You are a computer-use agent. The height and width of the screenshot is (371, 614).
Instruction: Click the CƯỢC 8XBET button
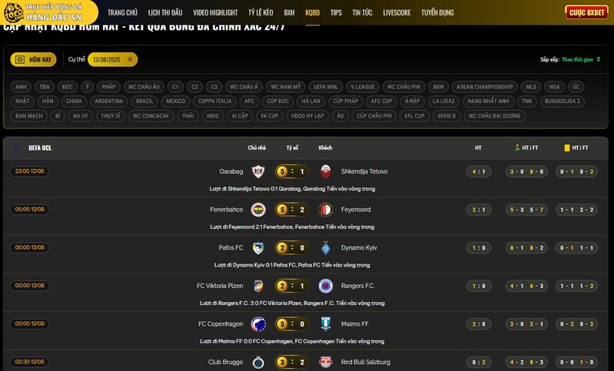[586, 12]
